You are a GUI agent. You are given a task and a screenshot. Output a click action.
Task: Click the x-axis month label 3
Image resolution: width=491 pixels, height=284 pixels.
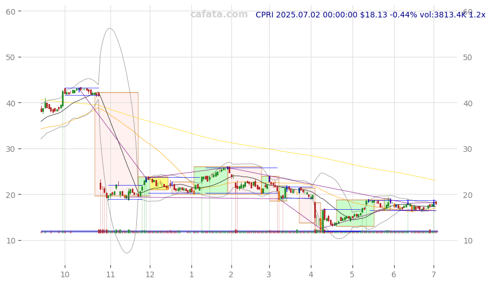pyautogui.click(x=269, y=274)
